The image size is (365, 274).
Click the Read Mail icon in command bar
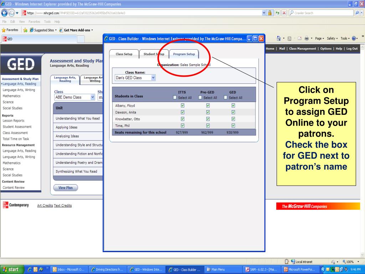(299, 39)
